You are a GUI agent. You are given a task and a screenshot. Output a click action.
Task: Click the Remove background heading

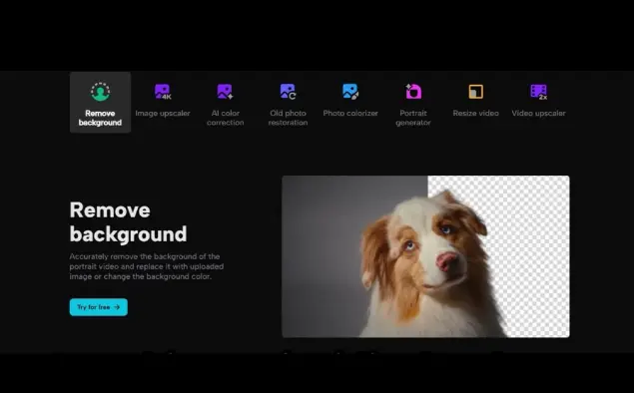tap(128, 221)
